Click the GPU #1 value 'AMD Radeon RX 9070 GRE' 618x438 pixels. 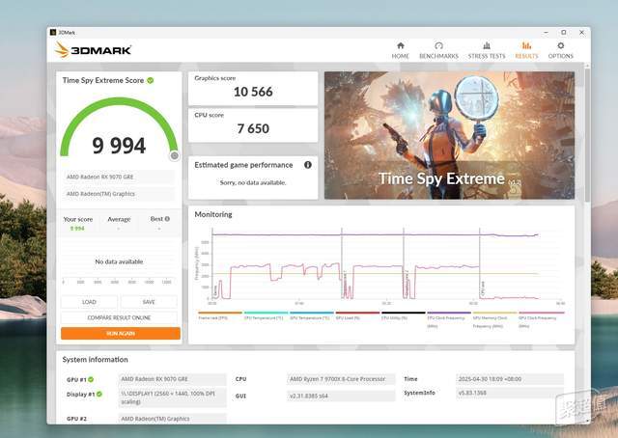(172, 379)
